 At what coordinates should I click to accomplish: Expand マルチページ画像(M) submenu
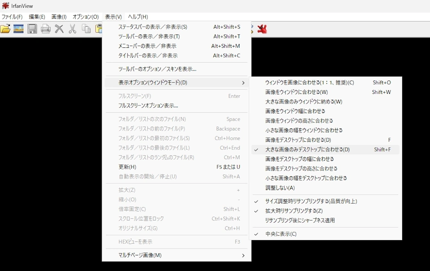click(176, 255)
